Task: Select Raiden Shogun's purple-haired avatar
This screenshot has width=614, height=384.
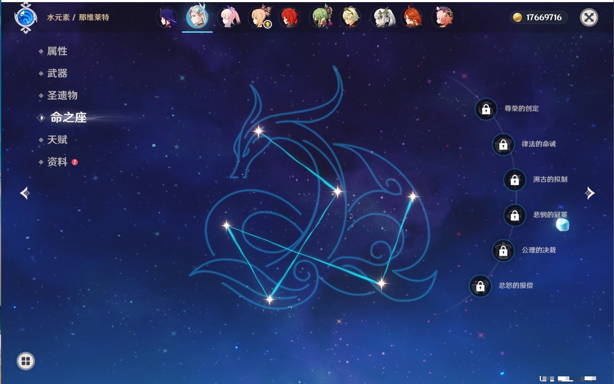Action: [166, 18]
